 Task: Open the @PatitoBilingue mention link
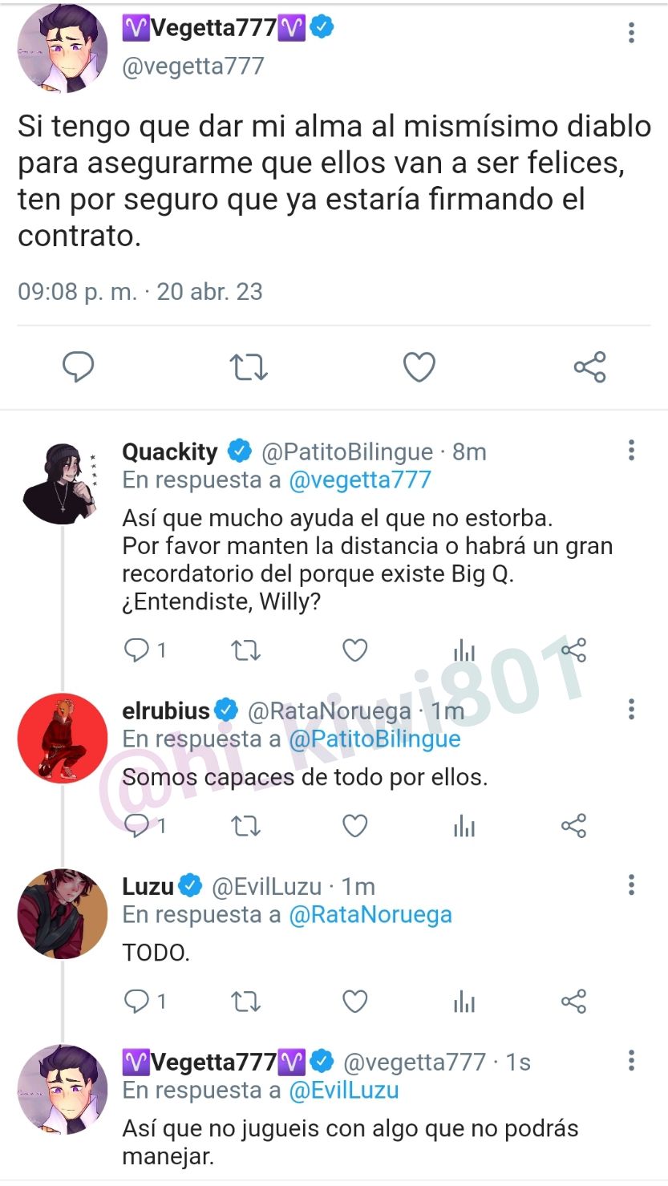pyautogui.click(x=374, y=739)
